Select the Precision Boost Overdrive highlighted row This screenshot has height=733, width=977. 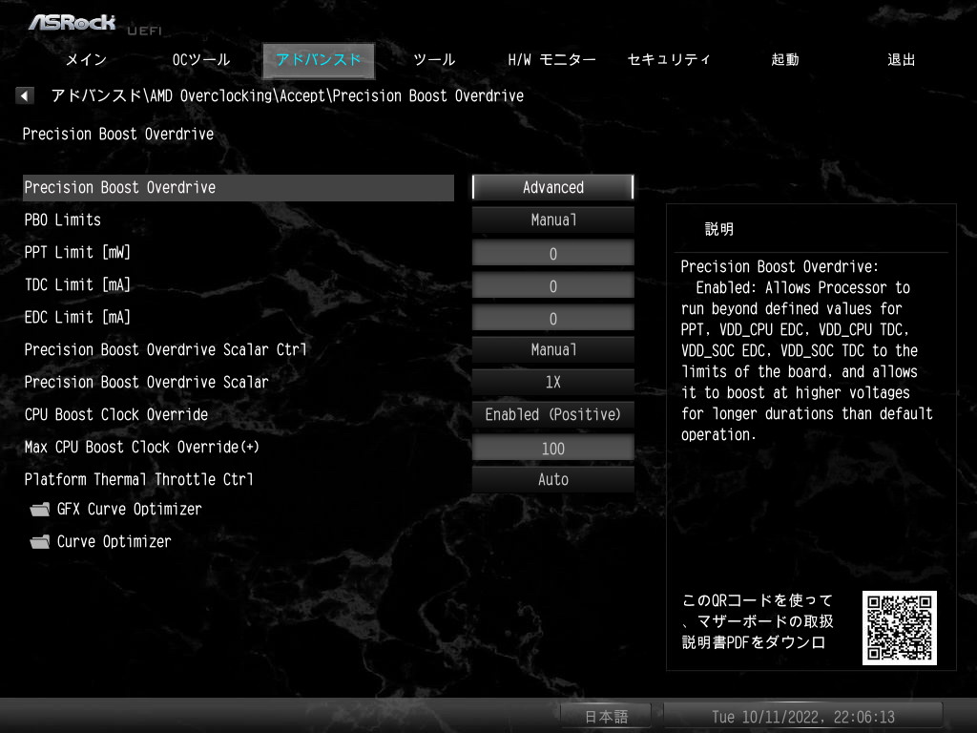(x=238, y=188)
